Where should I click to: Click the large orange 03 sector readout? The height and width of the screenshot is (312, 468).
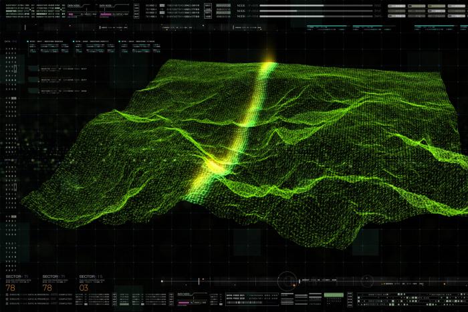click(x=83, y=287)
